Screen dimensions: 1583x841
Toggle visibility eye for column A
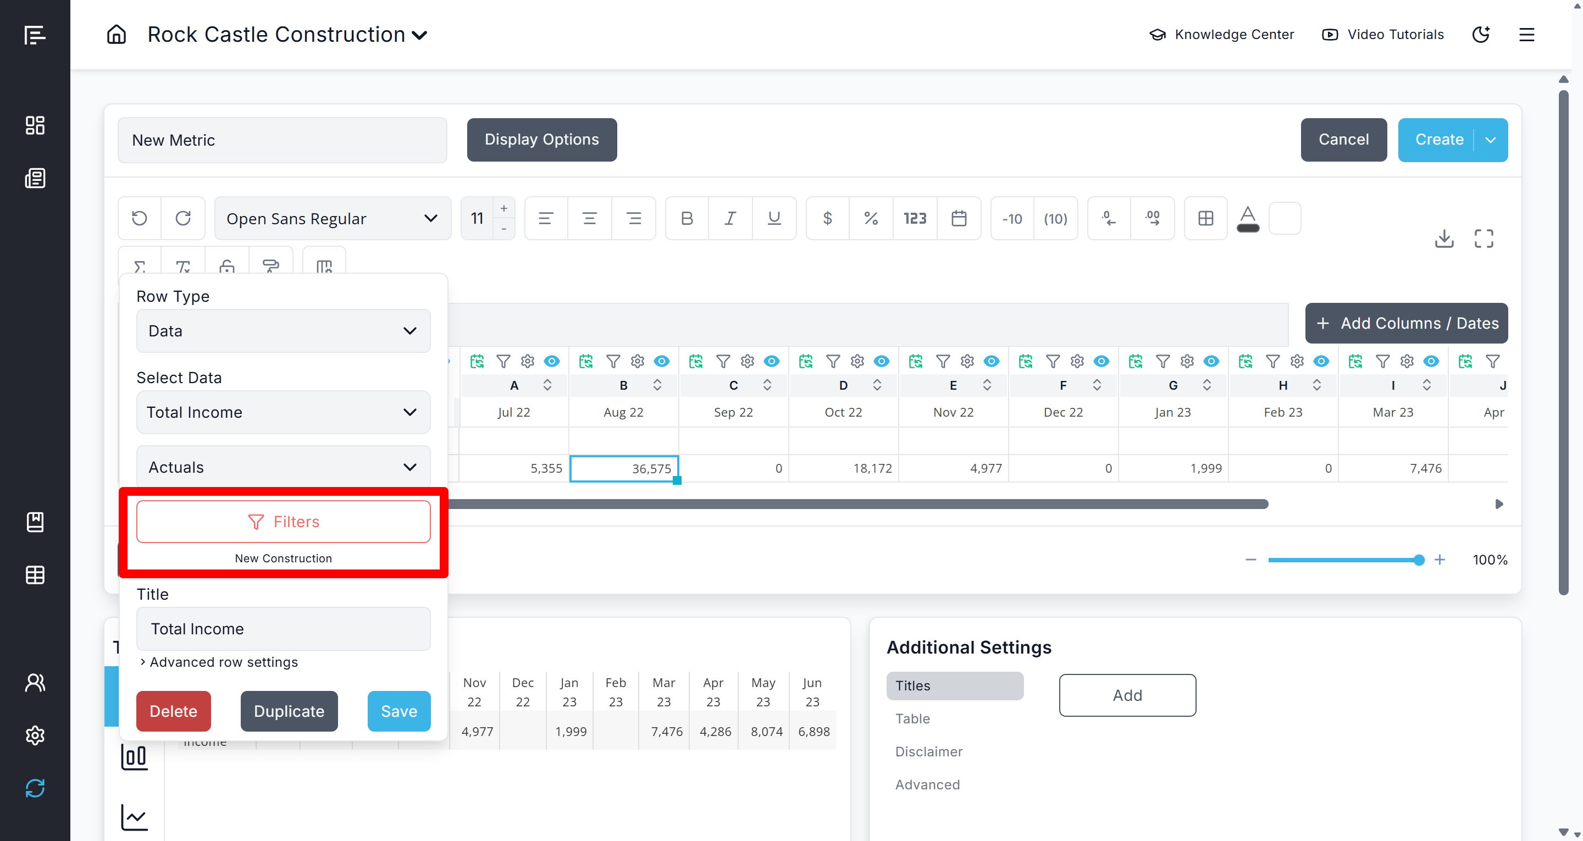point(552,362)
